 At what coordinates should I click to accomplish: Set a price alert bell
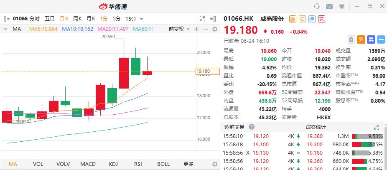tap(351, 39)
